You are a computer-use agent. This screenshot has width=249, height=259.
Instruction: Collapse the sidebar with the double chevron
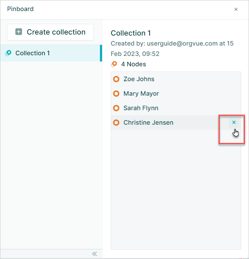(95, 254)
